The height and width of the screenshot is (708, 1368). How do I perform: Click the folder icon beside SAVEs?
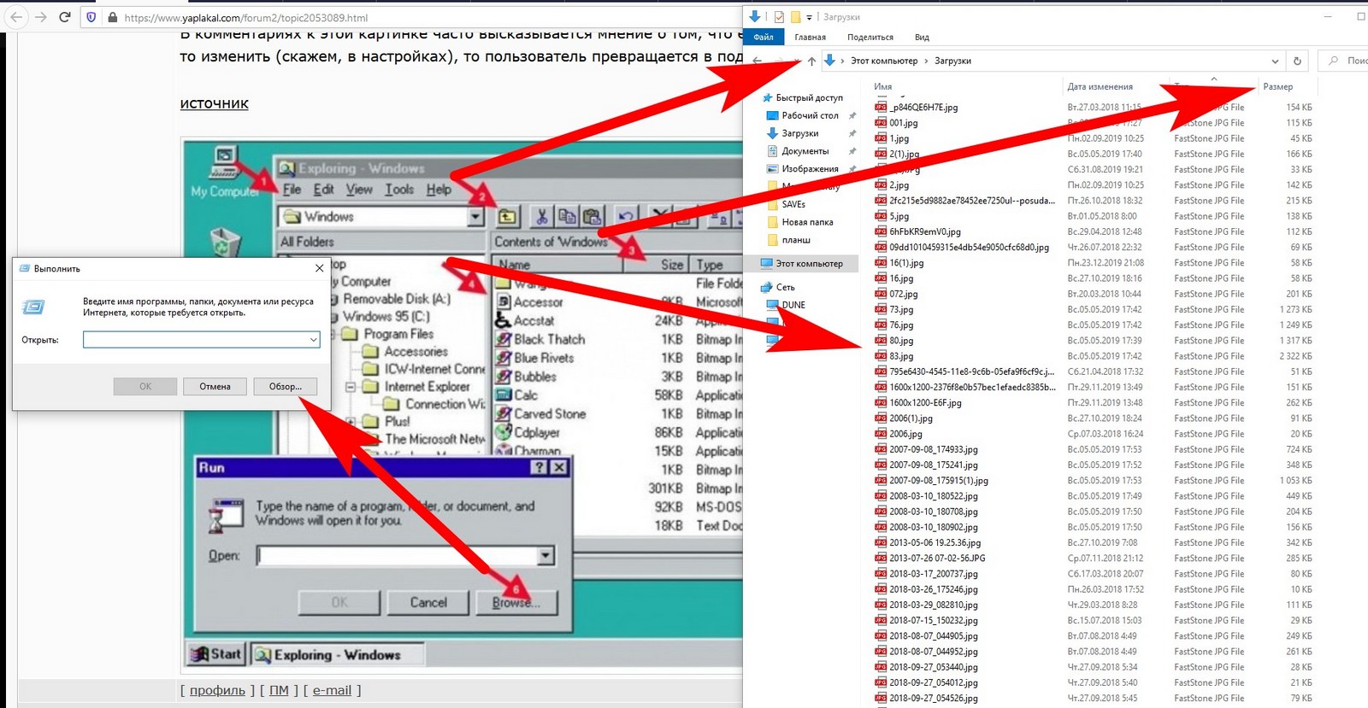click(x=773, y=204)
